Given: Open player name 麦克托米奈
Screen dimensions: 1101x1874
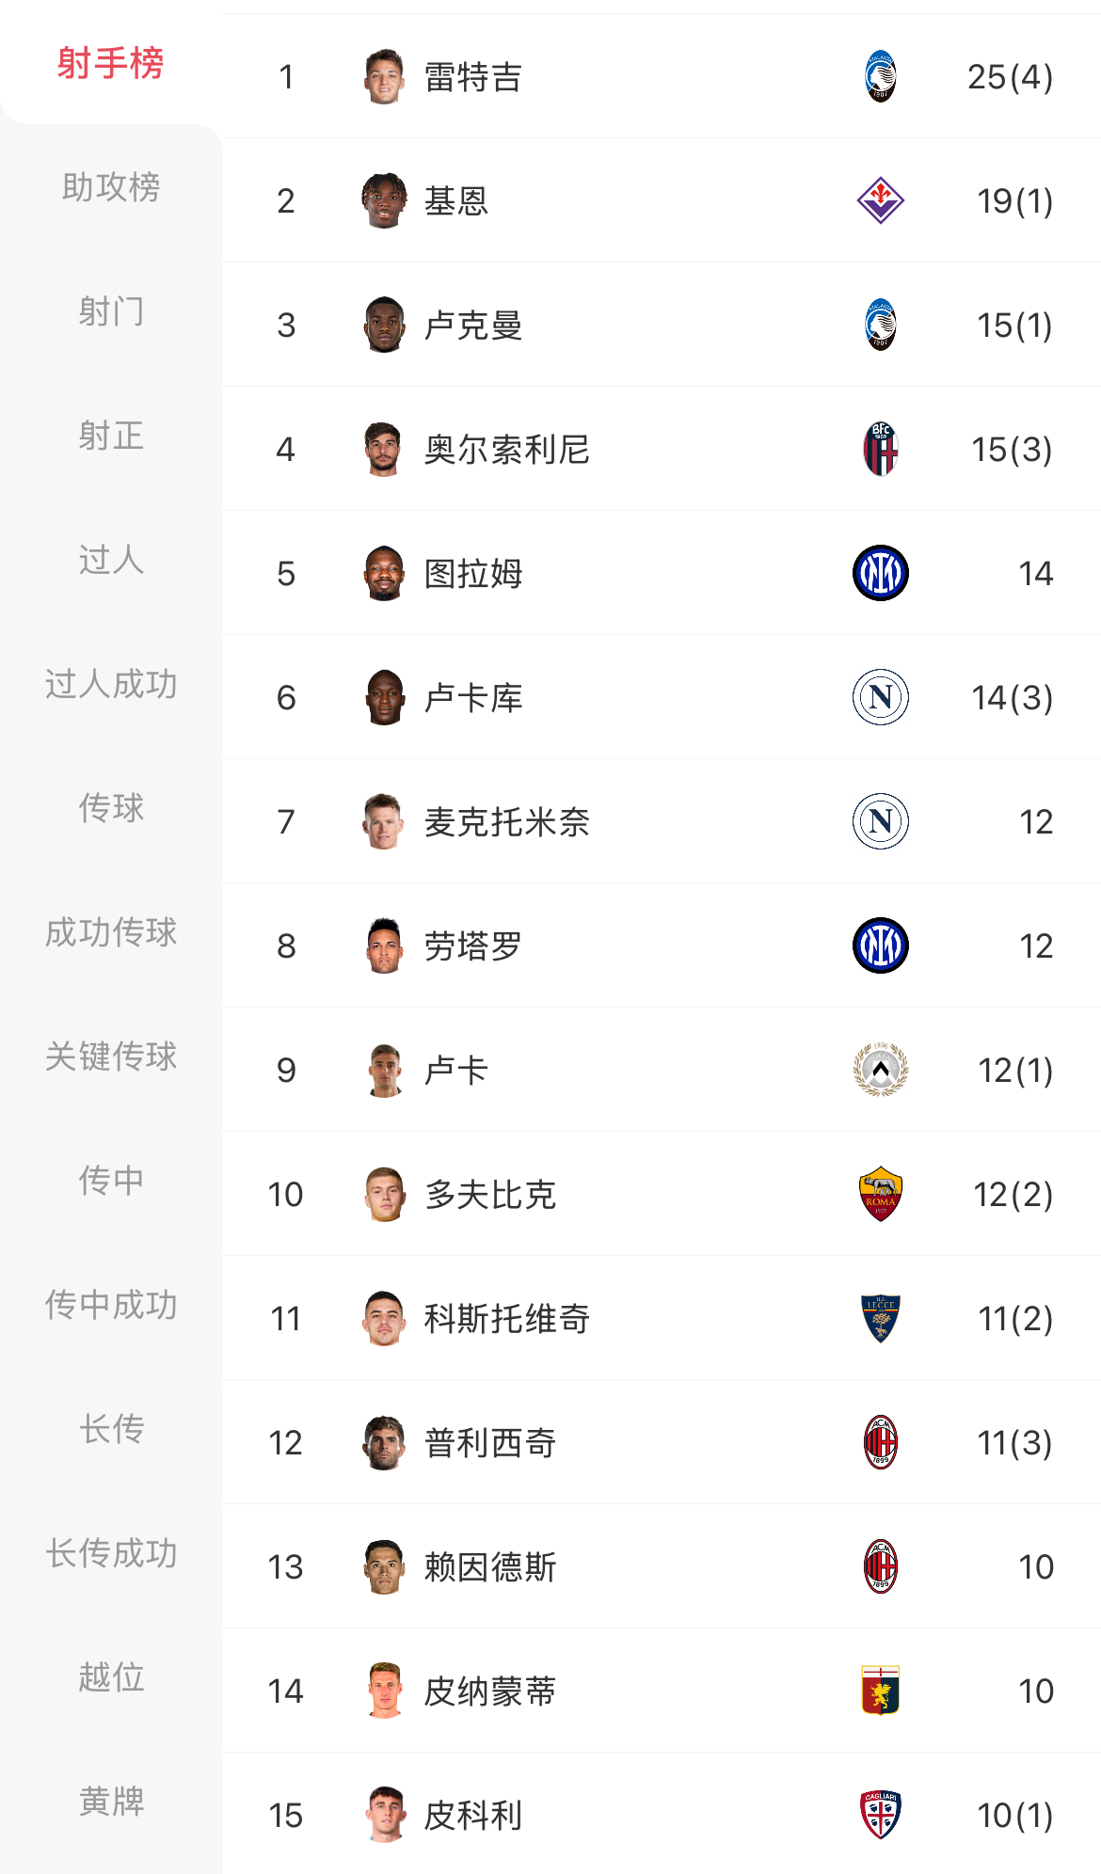Looking at the screenshot, I should point(506,822).
